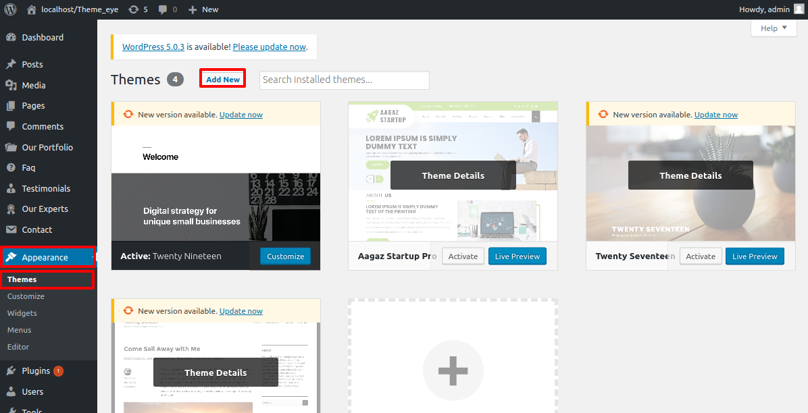Click the Plugins plug icon

coord(11,370)
